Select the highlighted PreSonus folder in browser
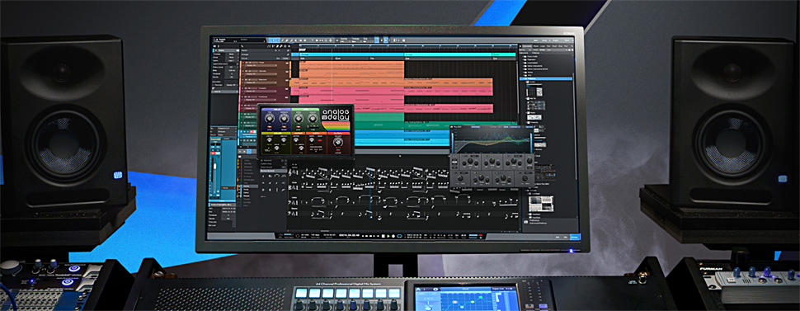The height and width of the screenshot is (311, 800). coord(547,78)
